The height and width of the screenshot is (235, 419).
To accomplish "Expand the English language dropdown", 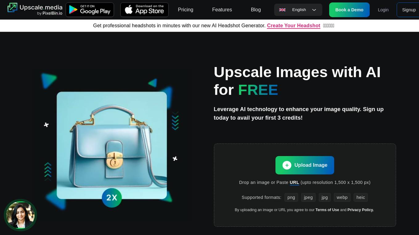I will [x=298, y=10].
